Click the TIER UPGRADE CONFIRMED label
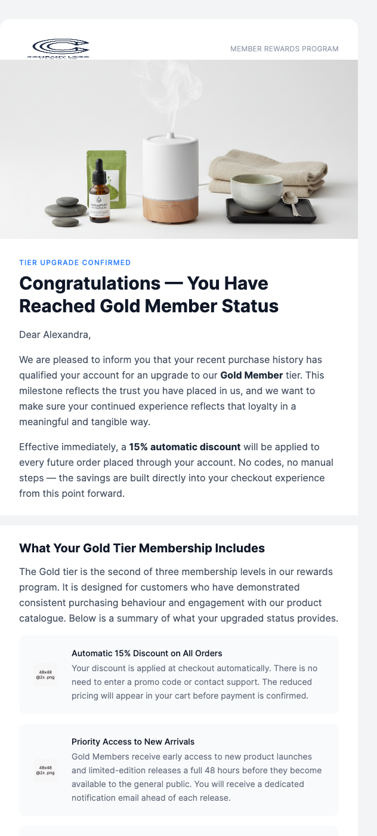The width and height of the screenshot is (377, 836). pos(75,263)
